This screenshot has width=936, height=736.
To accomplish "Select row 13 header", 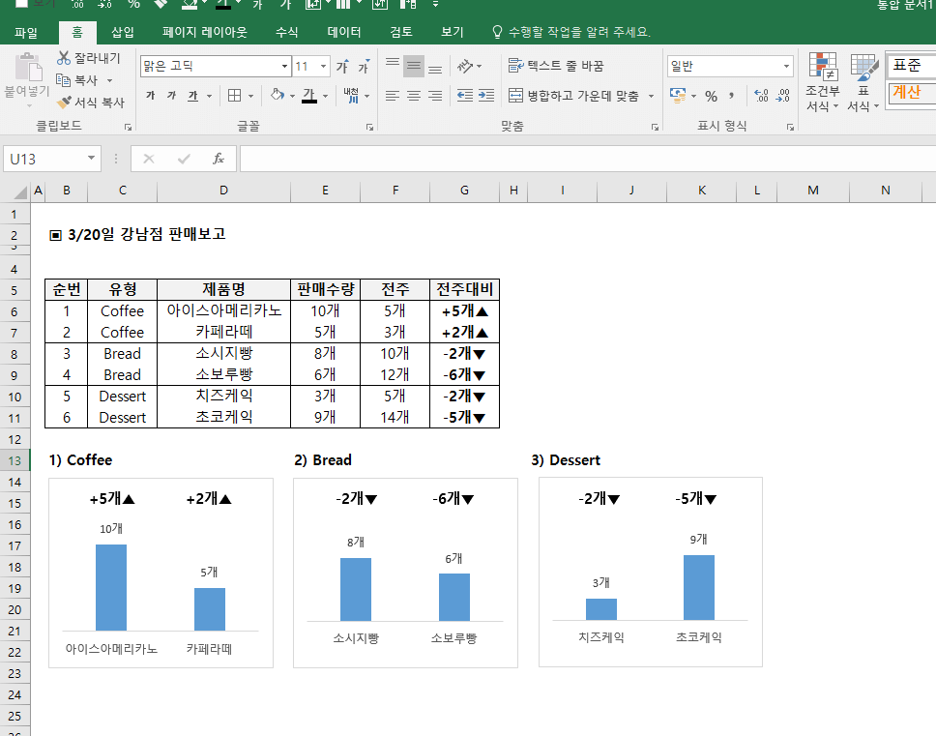I will click(15, 460).
